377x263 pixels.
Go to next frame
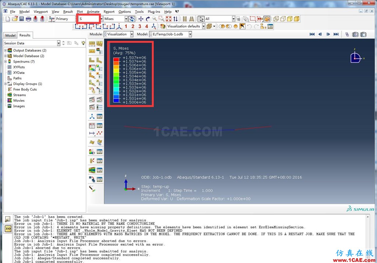[x=328, y=34]
